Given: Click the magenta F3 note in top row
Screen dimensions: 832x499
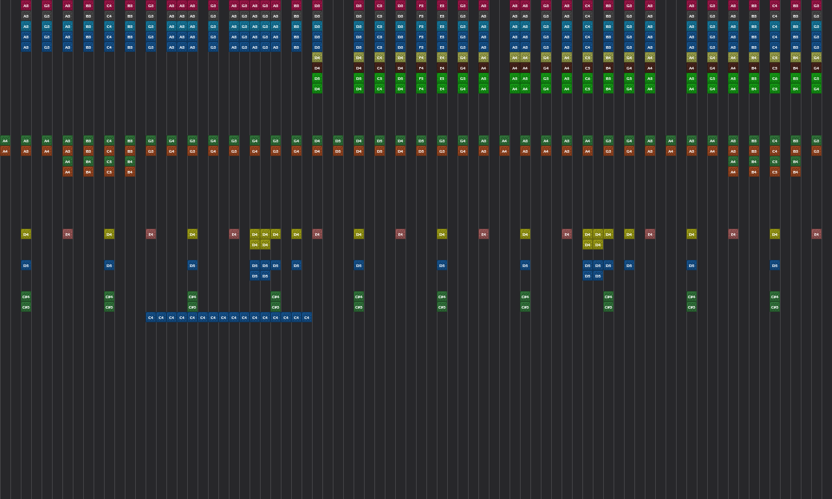Looking at the screenshot, I should [421, 5].
